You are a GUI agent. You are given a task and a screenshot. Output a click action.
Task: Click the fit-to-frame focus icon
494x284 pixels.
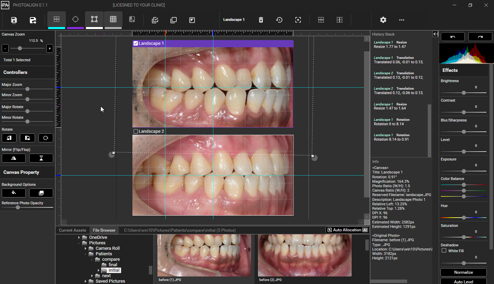[298, 20]
